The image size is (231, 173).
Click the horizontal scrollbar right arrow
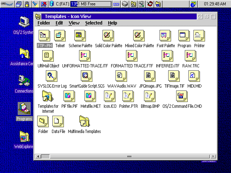213,156
